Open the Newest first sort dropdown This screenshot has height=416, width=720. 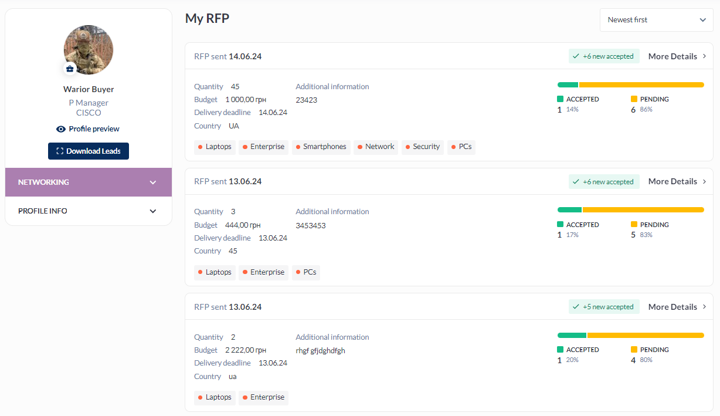(656, 20)
